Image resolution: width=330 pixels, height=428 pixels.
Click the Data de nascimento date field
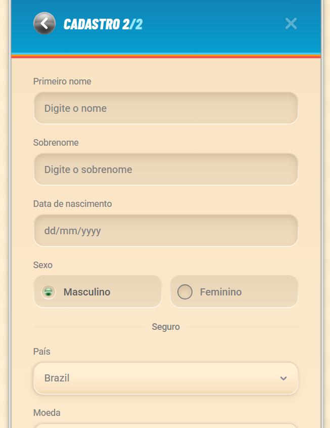pyautogui.click(x=166, y=230)
